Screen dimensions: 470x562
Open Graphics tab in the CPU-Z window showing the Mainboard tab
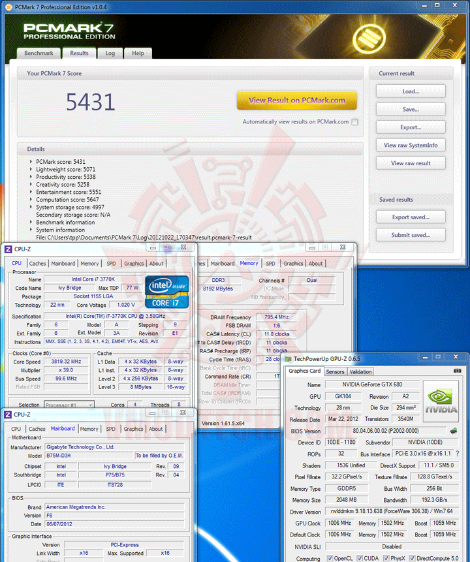(133, 429)
